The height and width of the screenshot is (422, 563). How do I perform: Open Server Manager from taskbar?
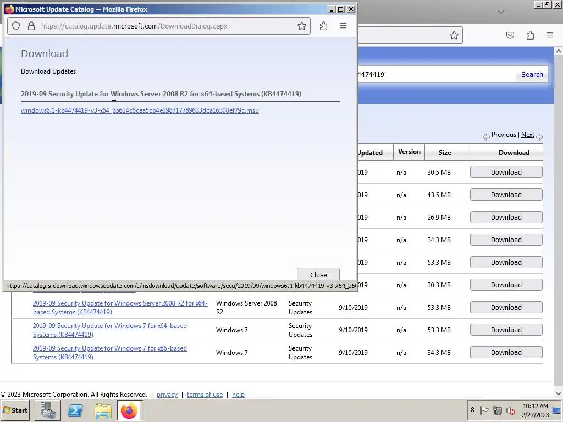tap(48, 410)
